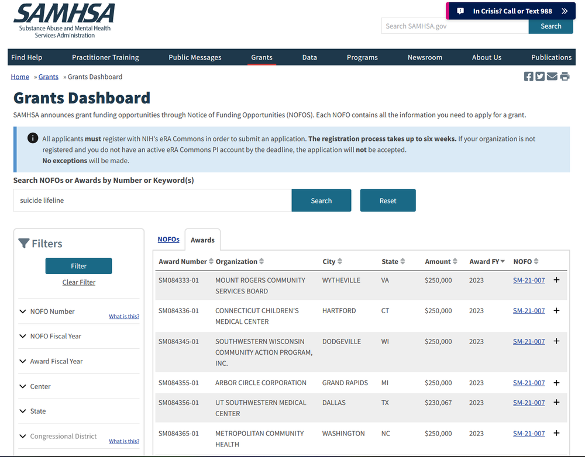Open Find Help menu
This screenshot has width=585, height=457.
(x=26, y=57)
